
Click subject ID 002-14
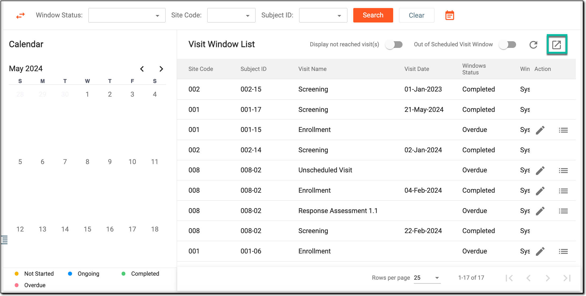251,150
